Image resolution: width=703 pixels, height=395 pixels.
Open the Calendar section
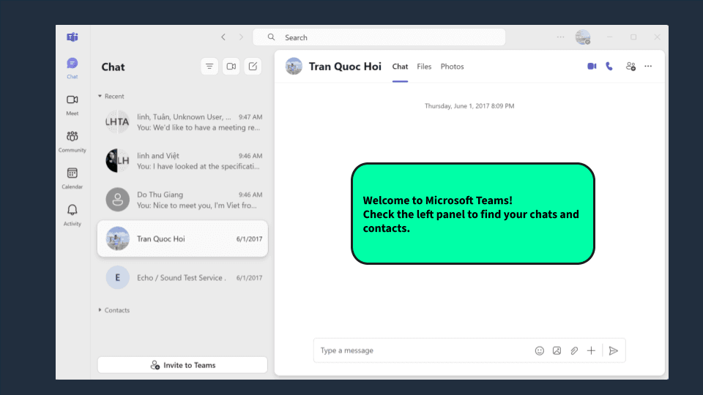click(x=72, y=178)
